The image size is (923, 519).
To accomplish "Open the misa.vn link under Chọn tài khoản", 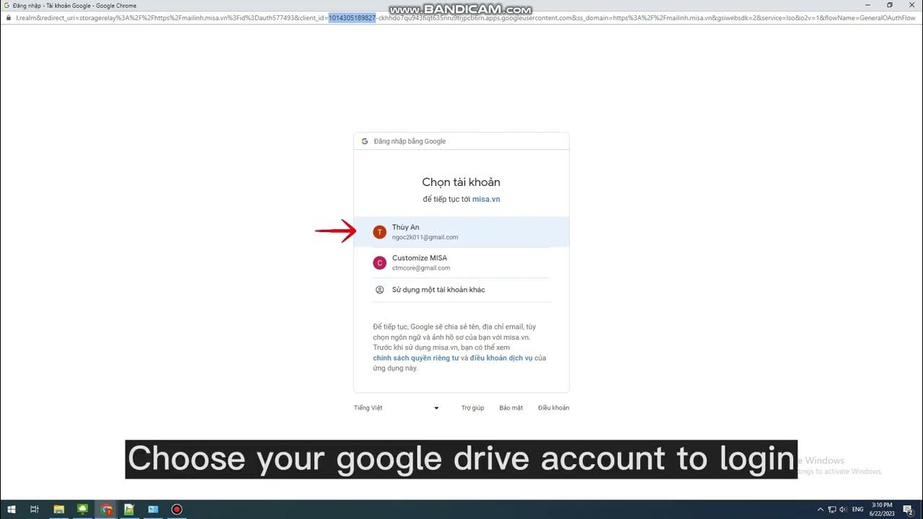I will point(486,199).
